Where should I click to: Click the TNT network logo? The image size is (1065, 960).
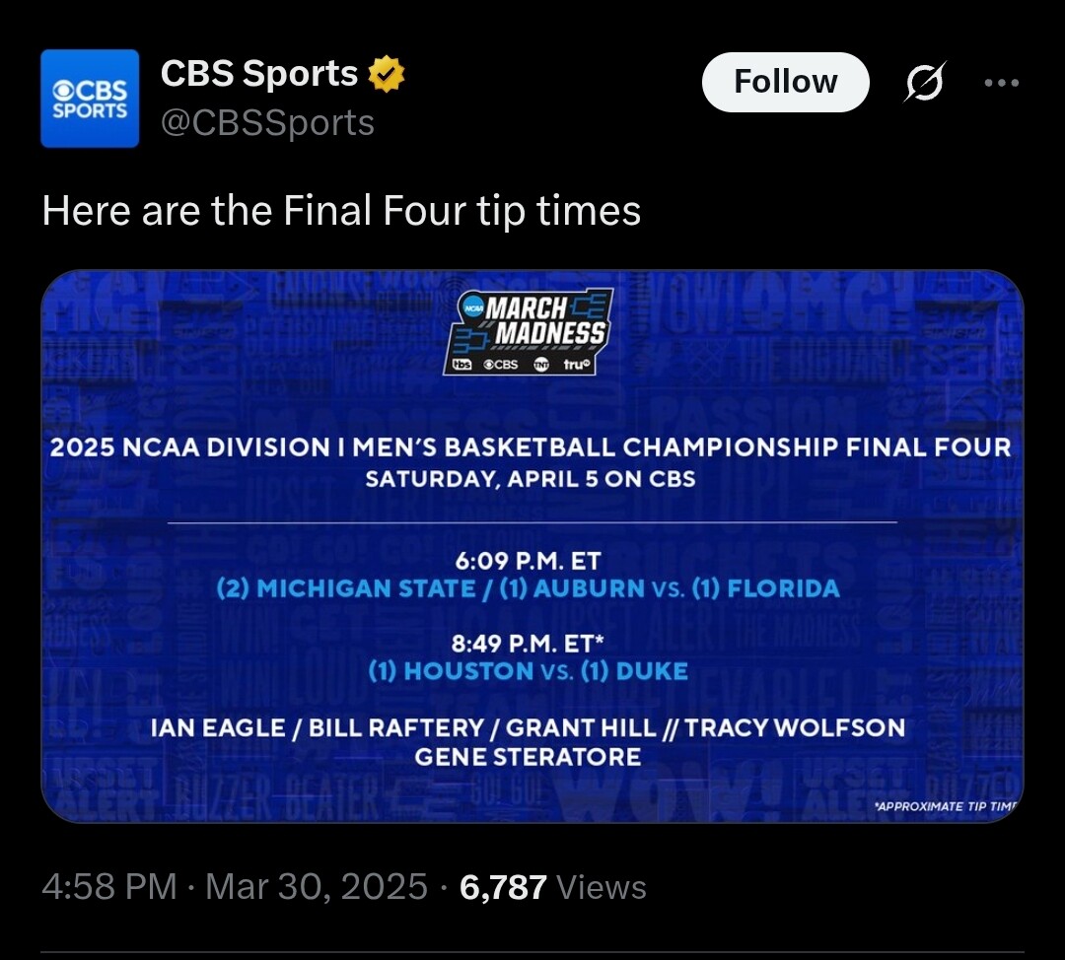[541, 365]
